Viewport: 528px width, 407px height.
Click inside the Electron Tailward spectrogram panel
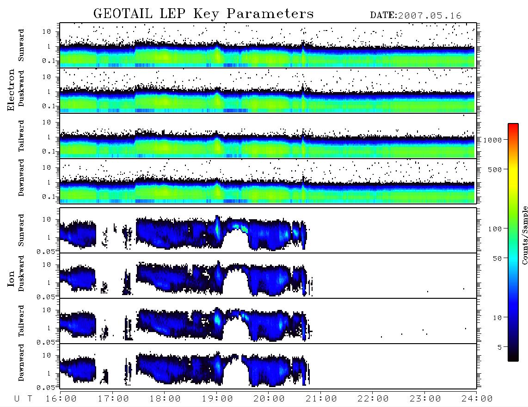tap(268, 136)
